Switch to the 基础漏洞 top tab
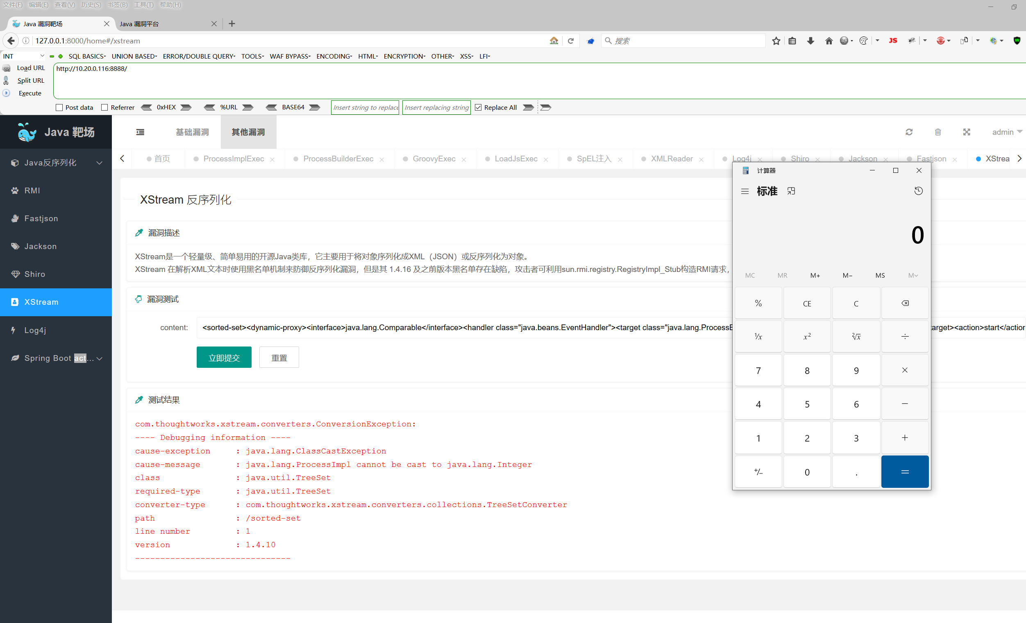The height and width of the screenshot is (623, 1026). pos(192,132)
